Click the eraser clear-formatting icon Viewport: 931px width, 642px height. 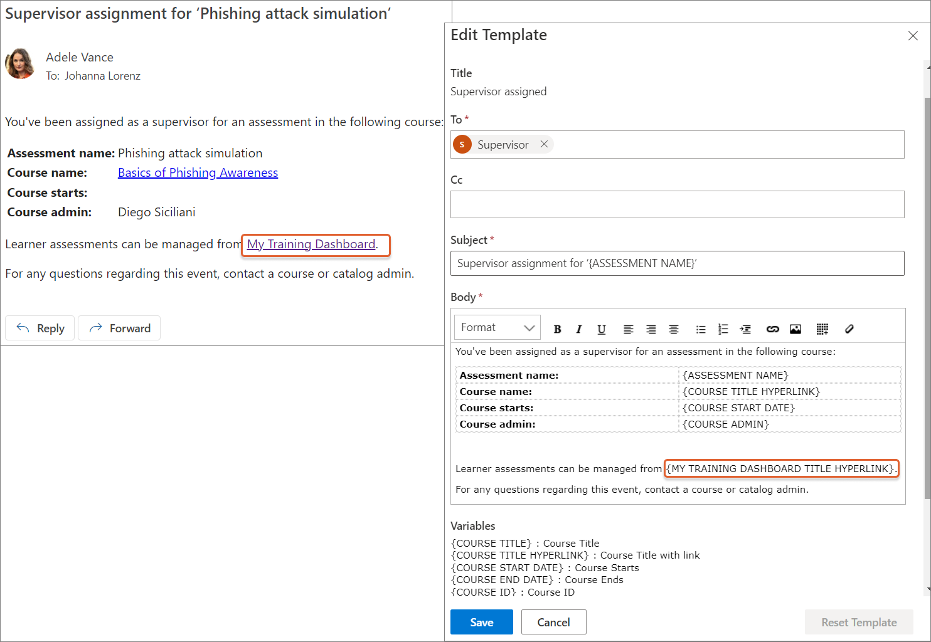click(849, 329)
